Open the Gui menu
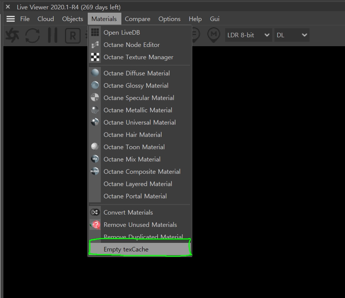This screenshot has height=298, width=345. [x=215, y=19]
